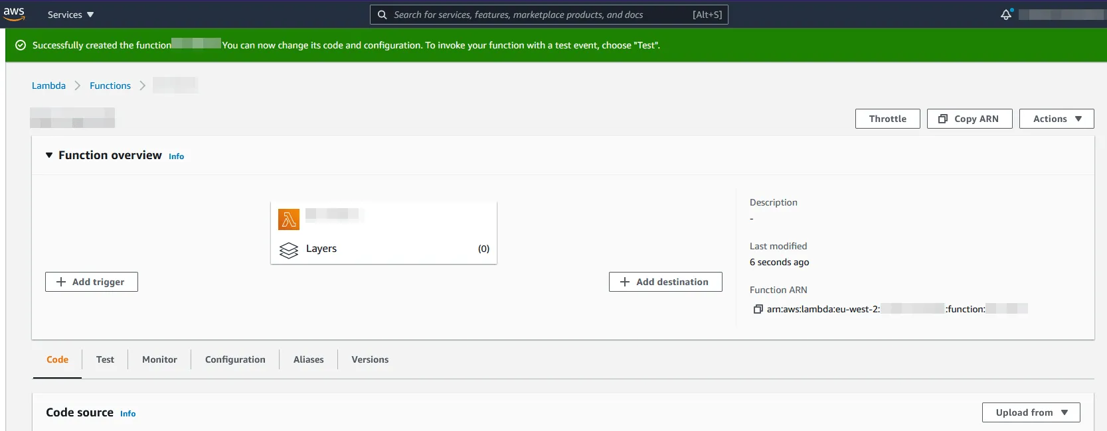1107x431 pixels.
Task: Click the search magnifier icon
Action: pos(382,15)
